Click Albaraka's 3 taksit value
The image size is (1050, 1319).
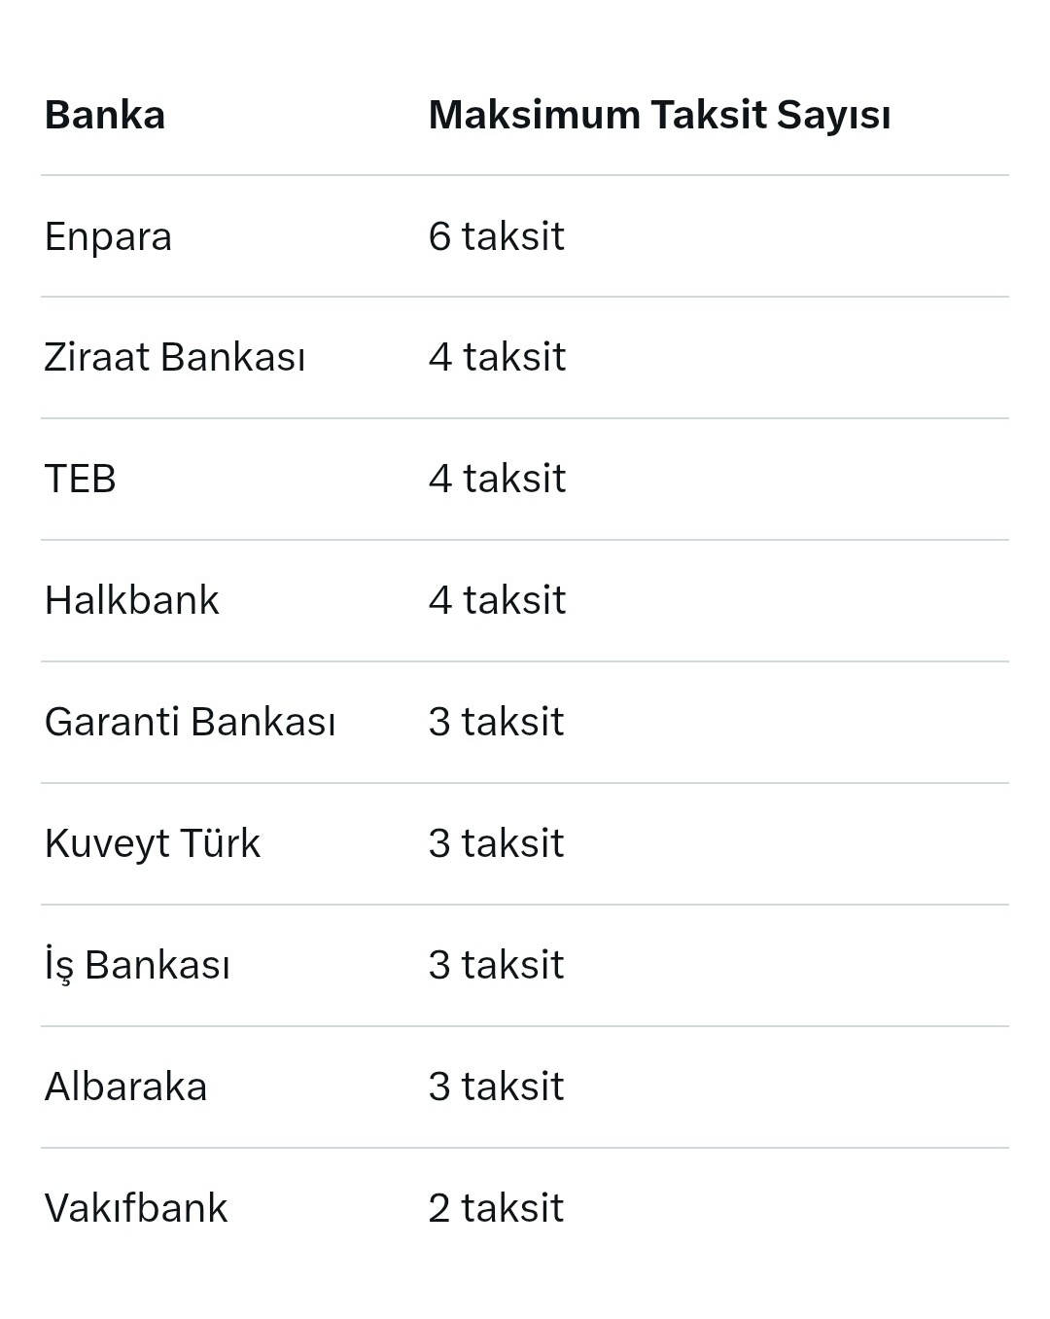click(496, 1087)
